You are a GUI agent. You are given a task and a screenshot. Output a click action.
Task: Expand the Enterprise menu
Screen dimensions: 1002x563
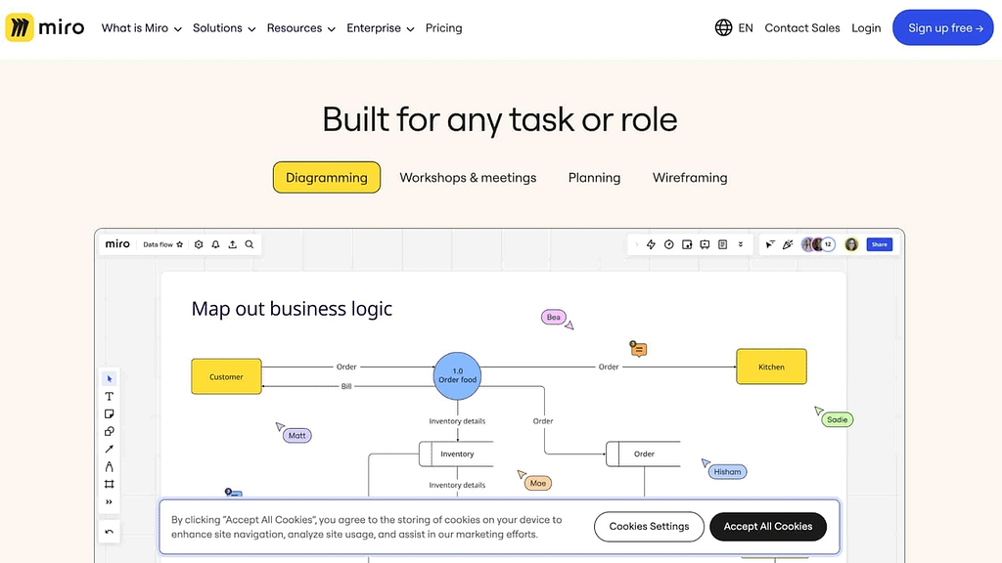coord(381,28)
